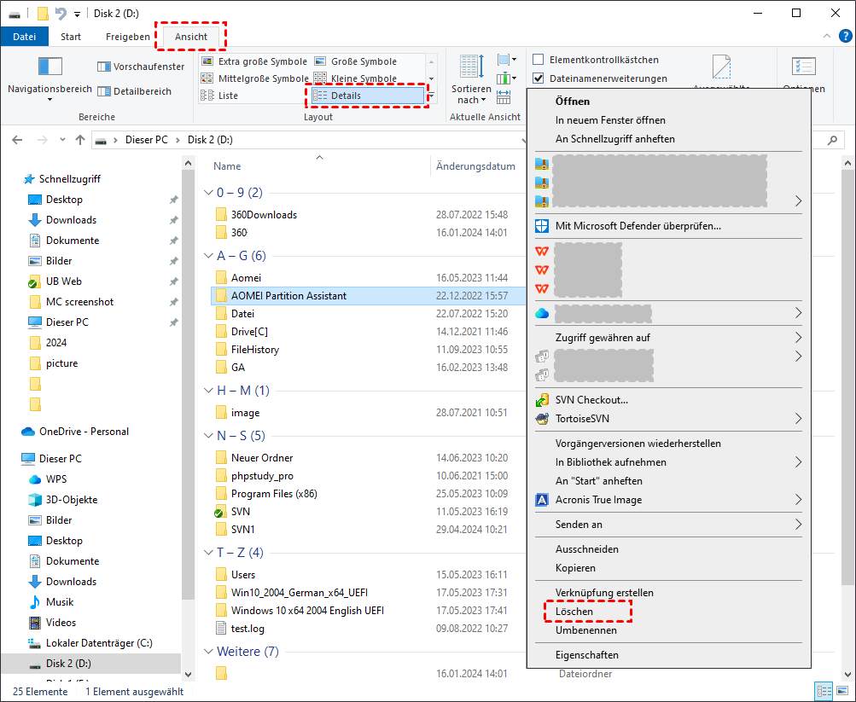This screenshot has height=702, width=856.
Task: Collapse the ribbon with the chevron
Action: click(x=826, y=36)
